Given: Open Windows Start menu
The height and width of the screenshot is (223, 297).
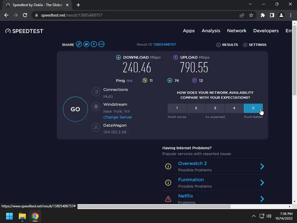Looking at the screenshot, I should tap(9, 216).
